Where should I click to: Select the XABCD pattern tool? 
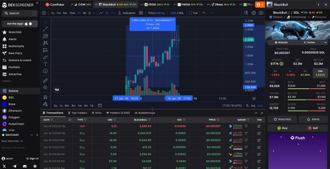click(x=45, y=43)
